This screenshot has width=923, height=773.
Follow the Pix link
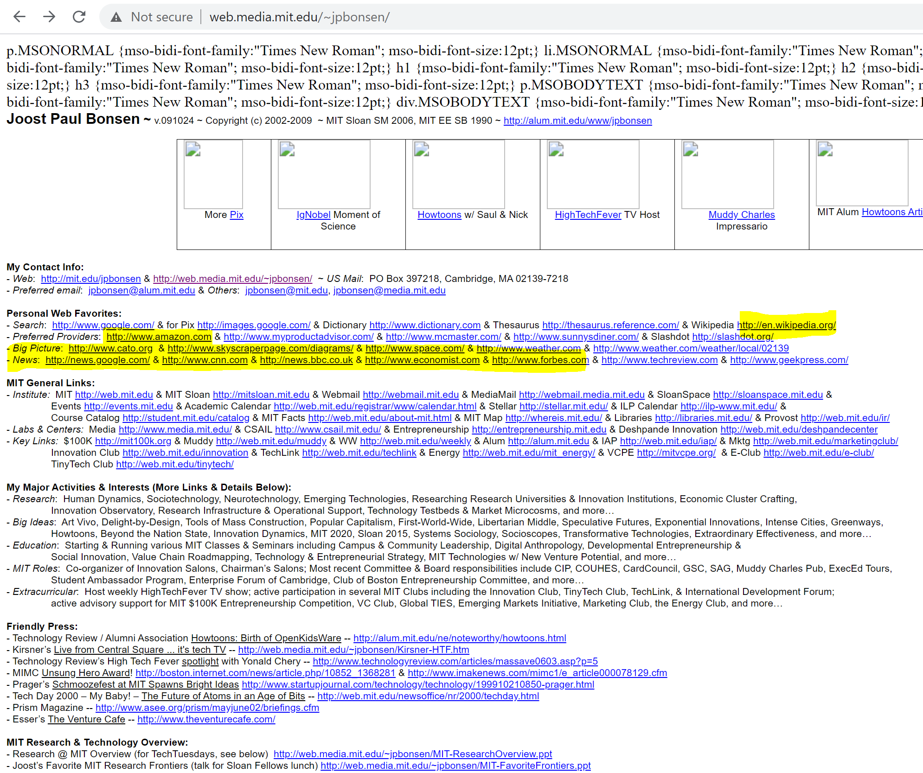[x=237, y=215]
